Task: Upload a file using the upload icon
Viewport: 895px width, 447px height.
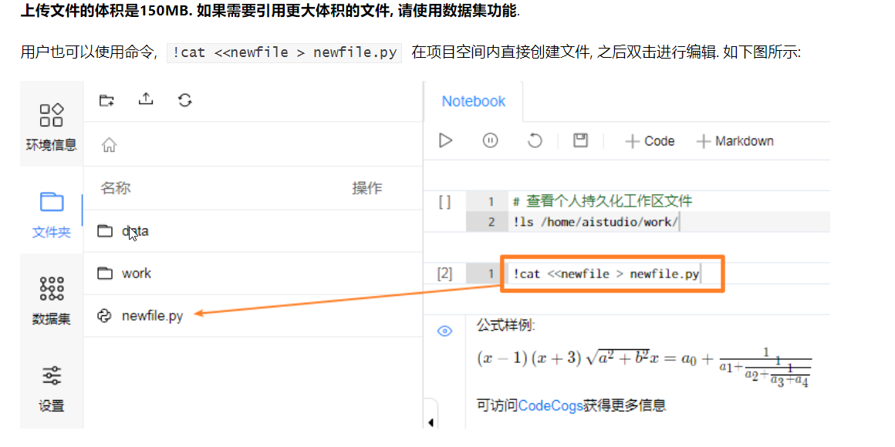Action: (x=145, y=99)
